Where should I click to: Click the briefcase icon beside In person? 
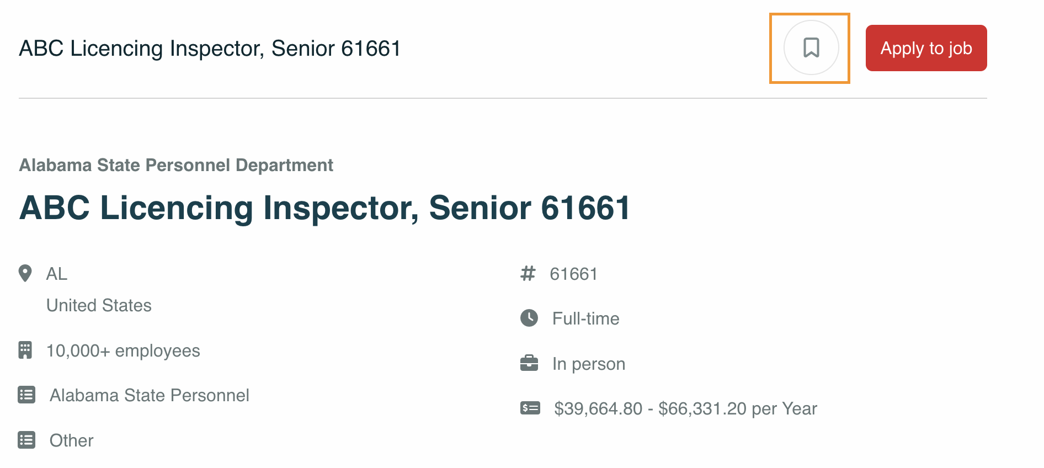pos(529,363)
